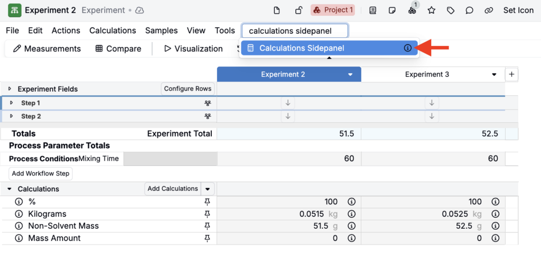This screenshot has height=263, width=541.
Task: Click info icon left of Mass Amount
Action: tap(18, 238)
